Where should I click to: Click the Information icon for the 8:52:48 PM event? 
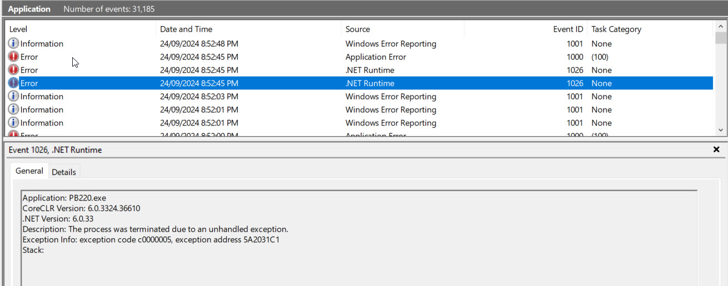pyautogui.click(x=13, y=43)
